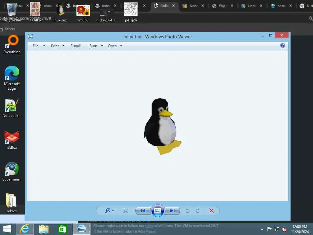The width and height of the screenshot is (313, 235).
Task: Click the E-mail menu item
Action: tap(76, 46)
